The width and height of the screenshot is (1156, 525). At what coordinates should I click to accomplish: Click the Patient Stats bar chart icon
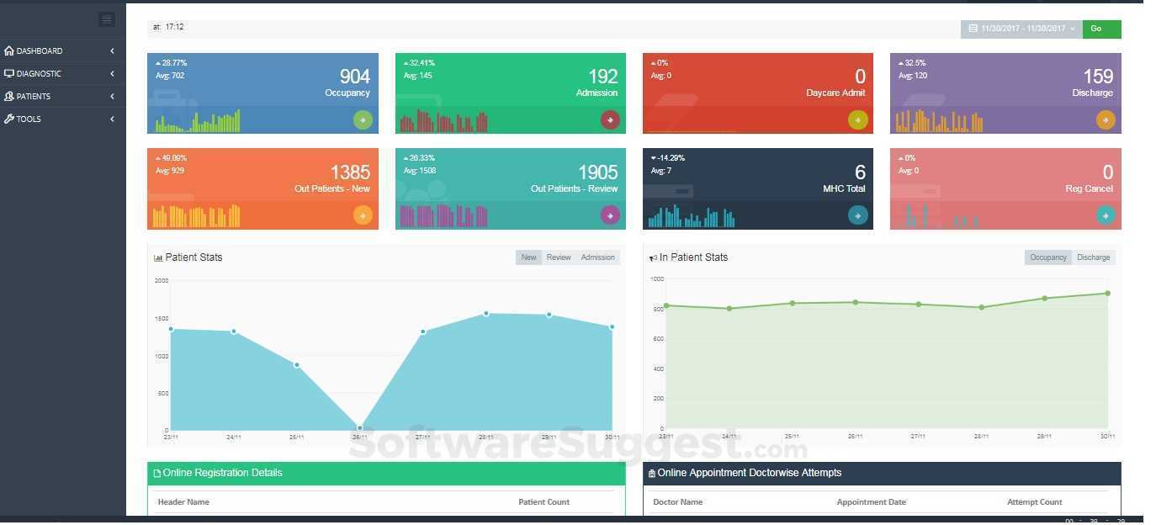tap(158, 257)
